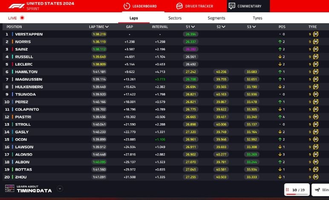Click the wind icon at bottom right
Screen dimensions: 329x200
pos(318,189)
